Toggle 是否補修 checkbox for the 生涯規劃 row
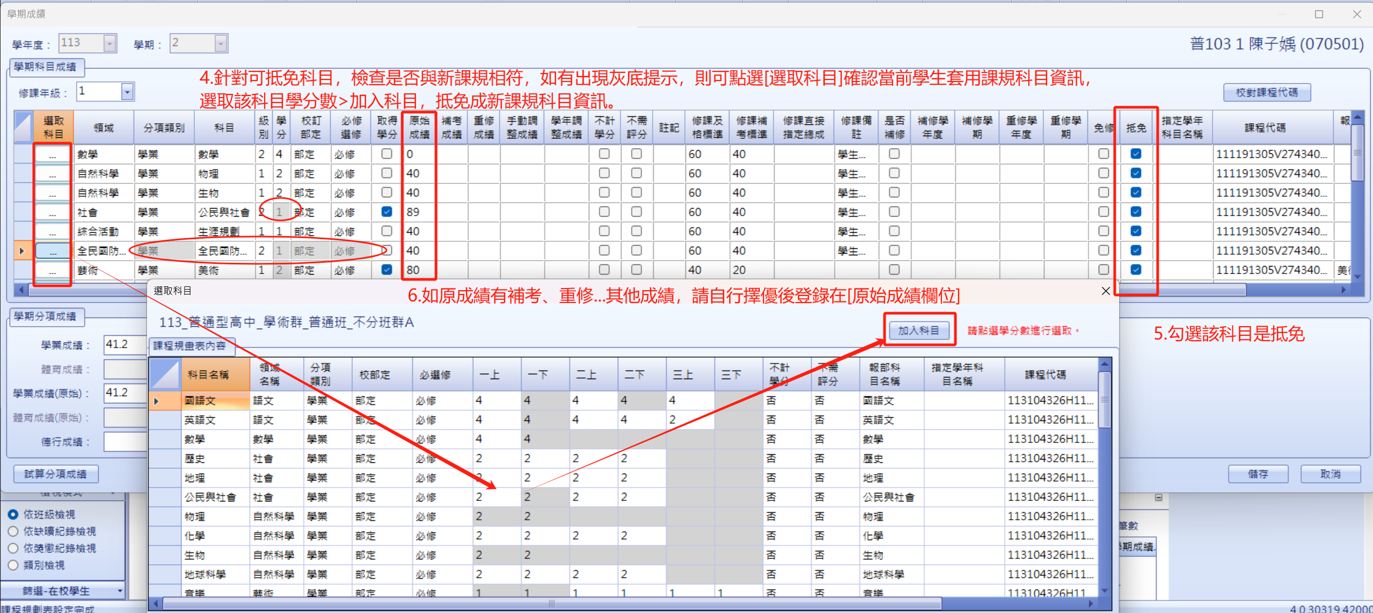 [x=894, y=231]
